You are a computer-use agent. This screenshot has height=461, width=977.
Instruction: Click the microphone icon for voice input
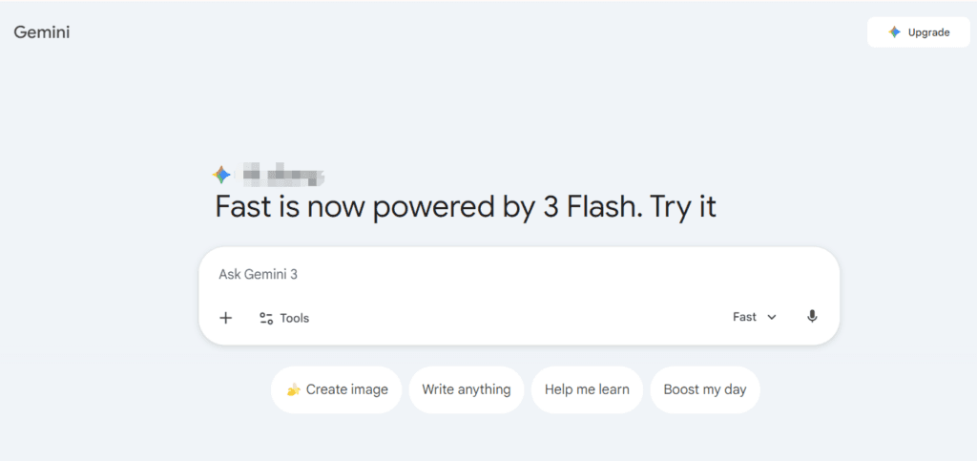tap(812, 317)
